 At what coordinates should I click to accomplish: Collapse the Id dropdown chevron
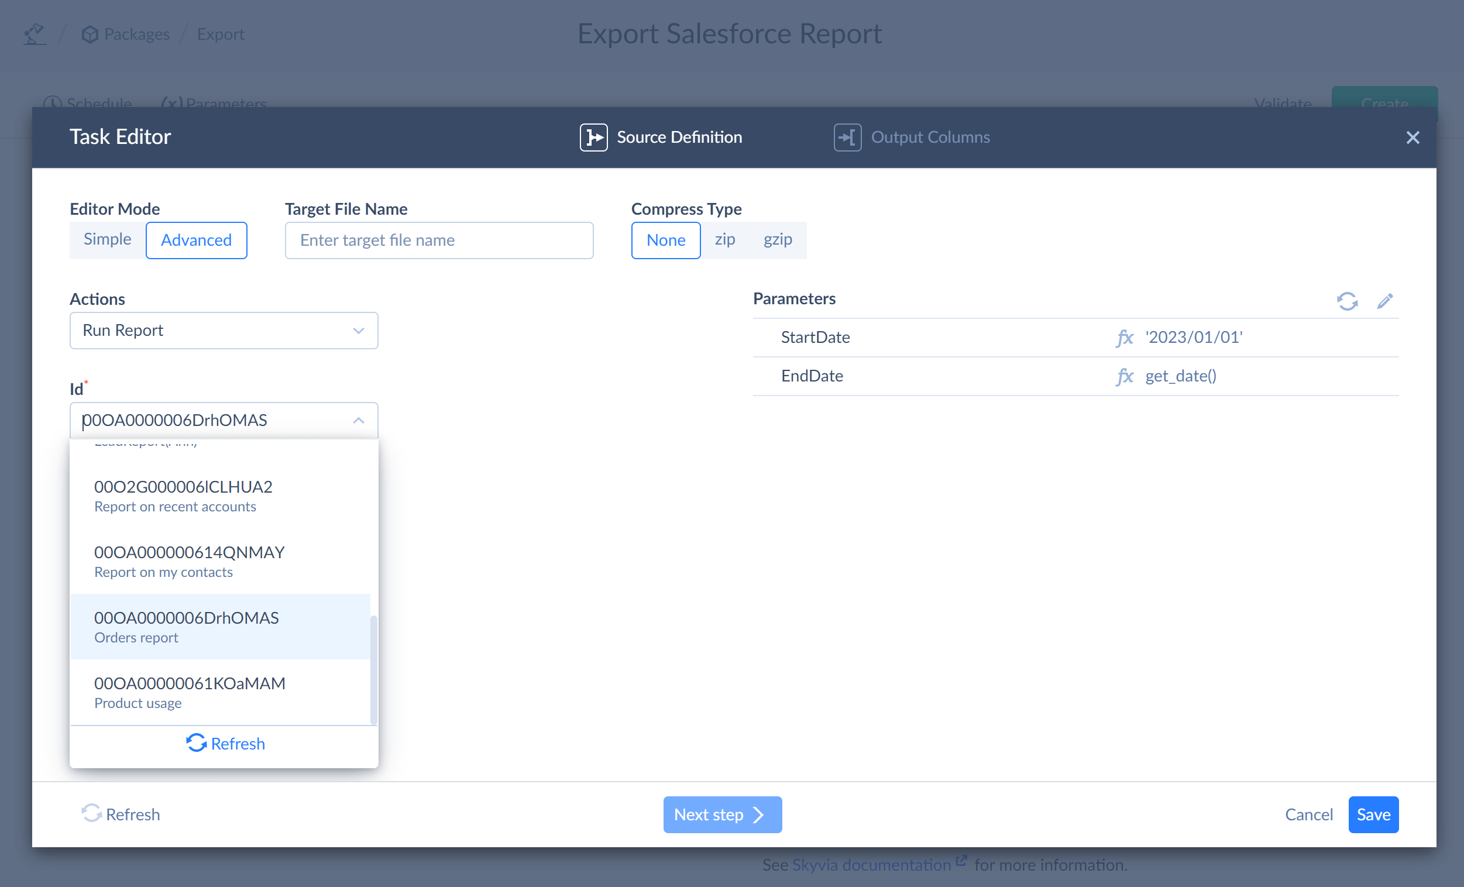click(358, 421)
